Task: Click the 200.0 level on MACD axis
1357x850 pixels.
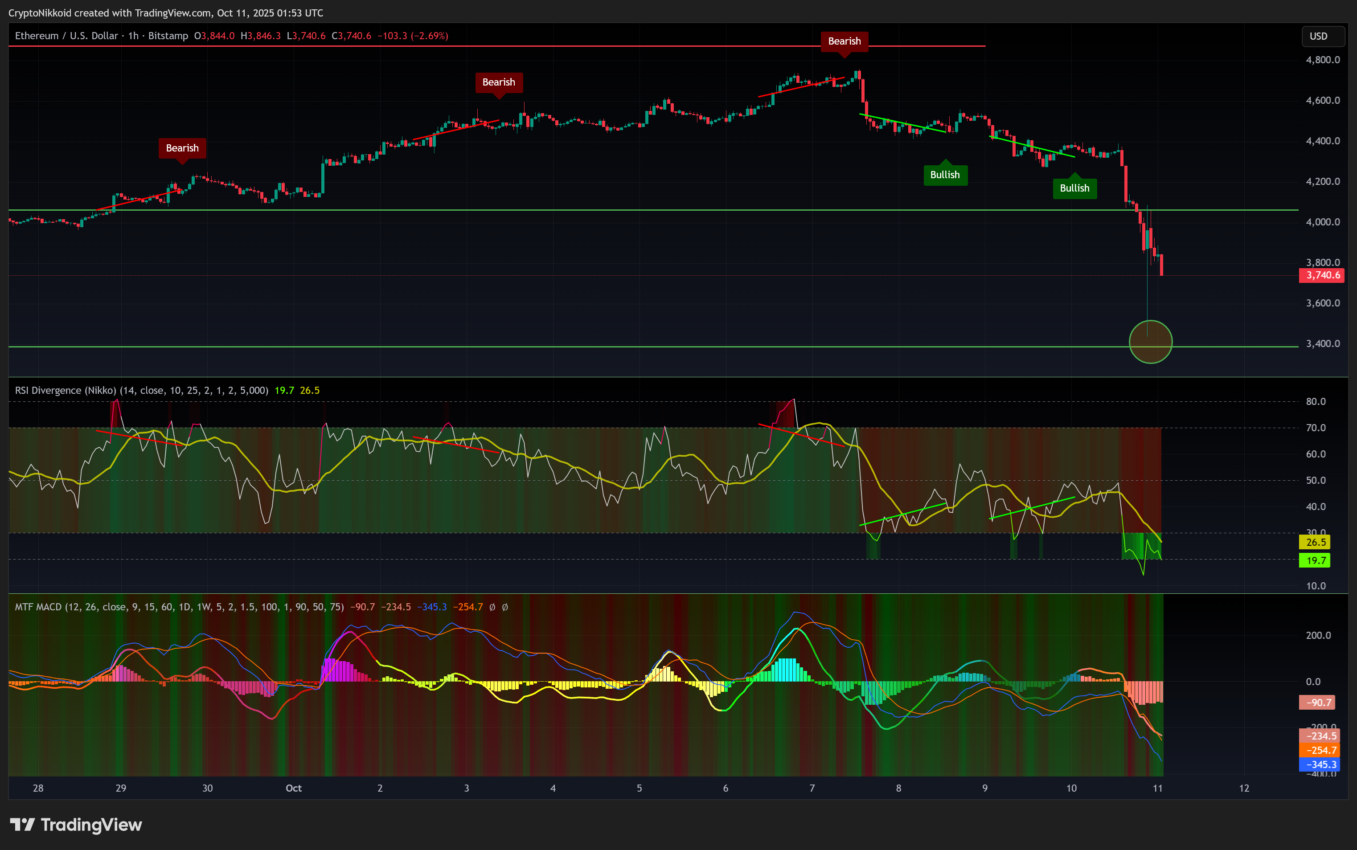Action: pyautogui.click(x=1318, y=635)
